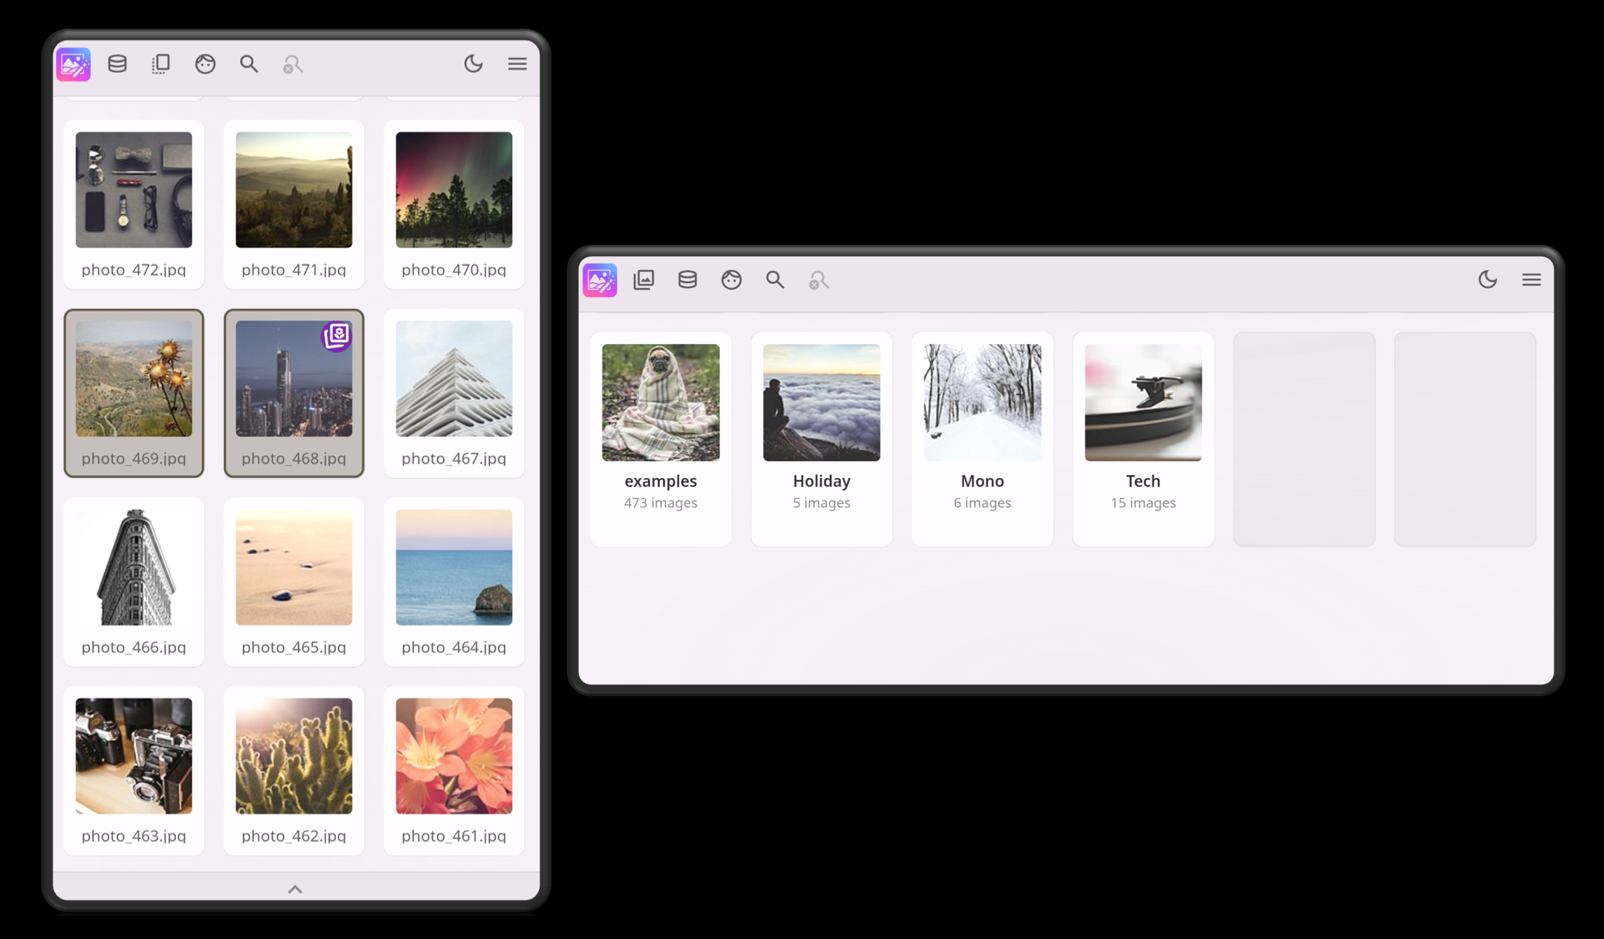Viewport: 1604px width, 939px height.
Task: Click the database icon in the right toolbar
Action: [x=688, y=280]
